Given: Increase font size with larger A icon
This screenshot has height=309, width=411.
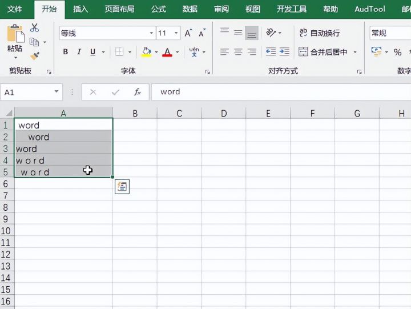Looking at the screenshot, I should tap(188, 33).
